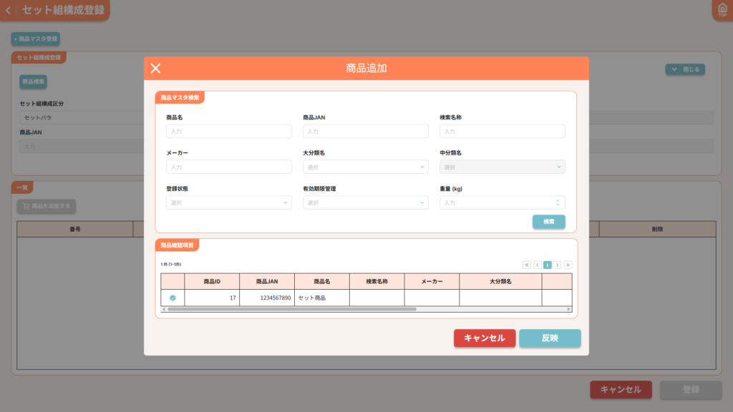
Task: Click the 商品名 column header in table
Action: point(321,282)
